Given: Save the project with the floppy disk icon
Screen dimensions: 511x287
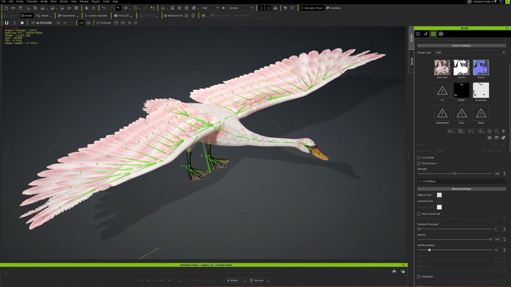Looking at the screenshot, I should click(x=20, y=8).
